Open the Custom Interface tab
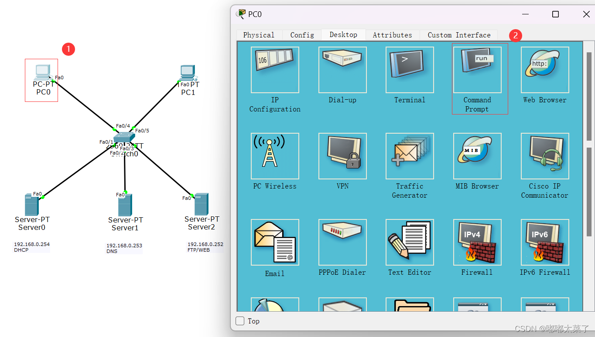Viewport: 595px width, 337px height. pos(459,35)
